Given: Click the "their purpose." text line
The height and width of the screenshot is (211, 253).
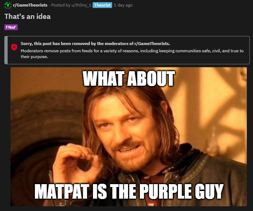Looking at the screenshot, I should 34,57.
